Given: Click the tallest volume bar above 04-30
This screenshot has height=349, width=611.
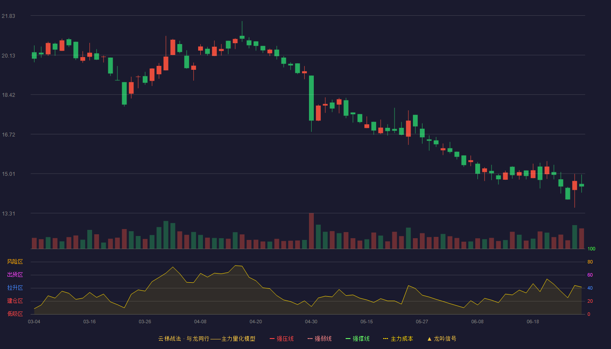Looking at the screenshot, I should point(311,231).
